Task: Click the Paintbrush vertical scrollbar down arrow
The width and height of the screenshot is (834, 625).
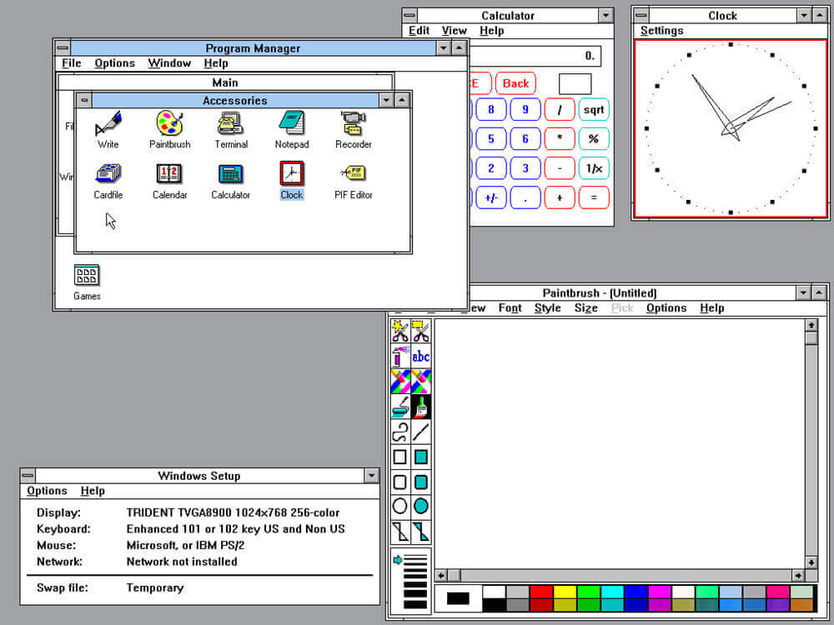Action: coord(811,562)
